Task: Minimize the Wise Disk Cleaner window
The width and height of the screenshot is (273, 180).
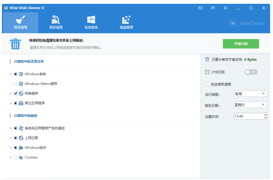Action: pyautogui.click(x=238, y=8)
